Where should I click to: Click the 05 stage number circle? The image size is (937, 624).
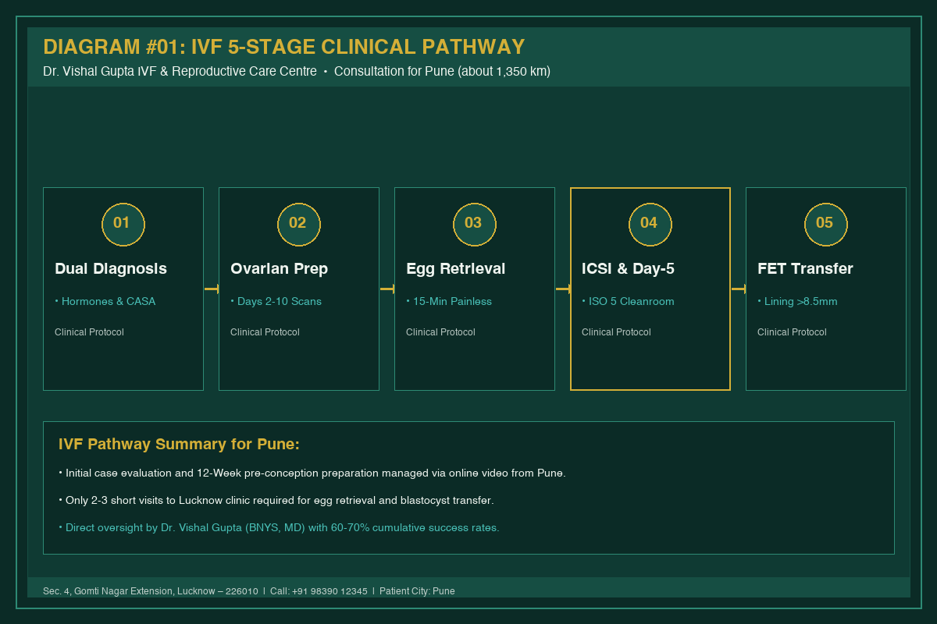click(826, 224)
